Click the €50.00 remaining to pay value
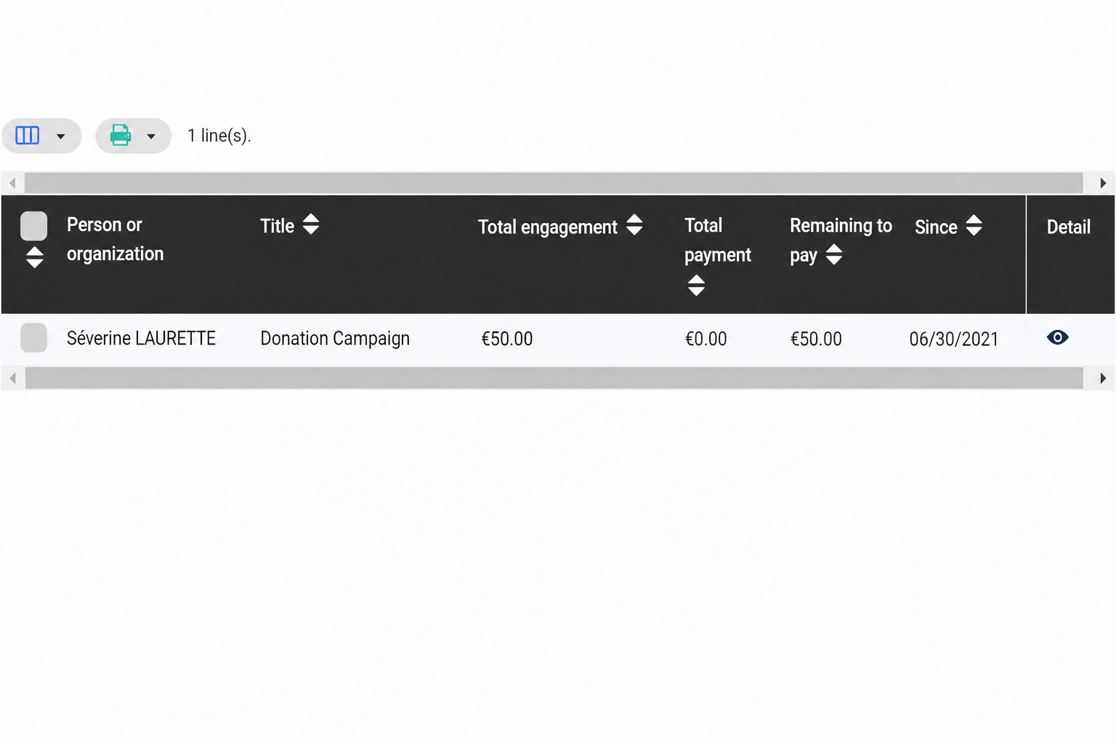Viewport: 1116px width, 744px height. 816,339
